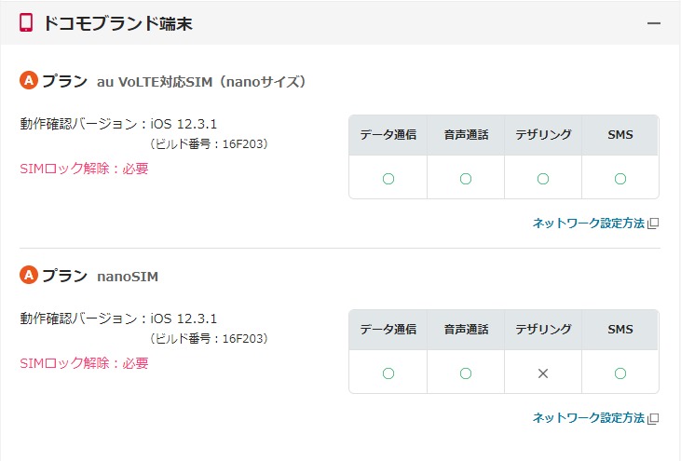Image resolution: width=681 pixels, height=461 pixels.
Task: Click the orange A icon beside nanoSIM plan
Action: 28,276
